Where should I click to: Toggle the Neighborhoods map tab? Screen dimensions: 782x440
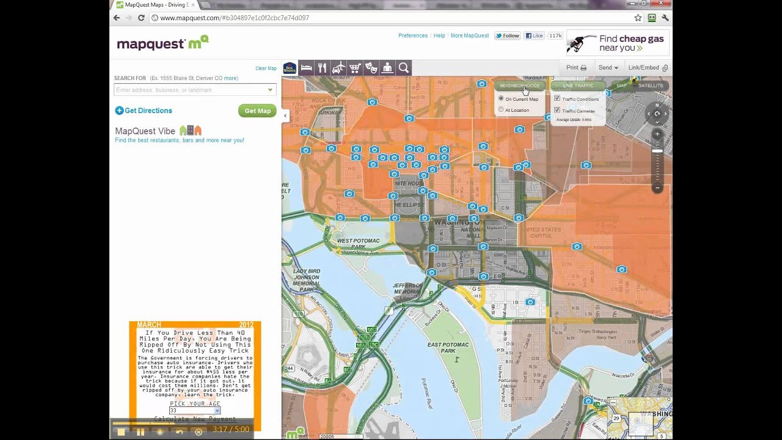519,86
